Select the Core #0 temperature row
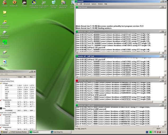 (x=18, y=117)
